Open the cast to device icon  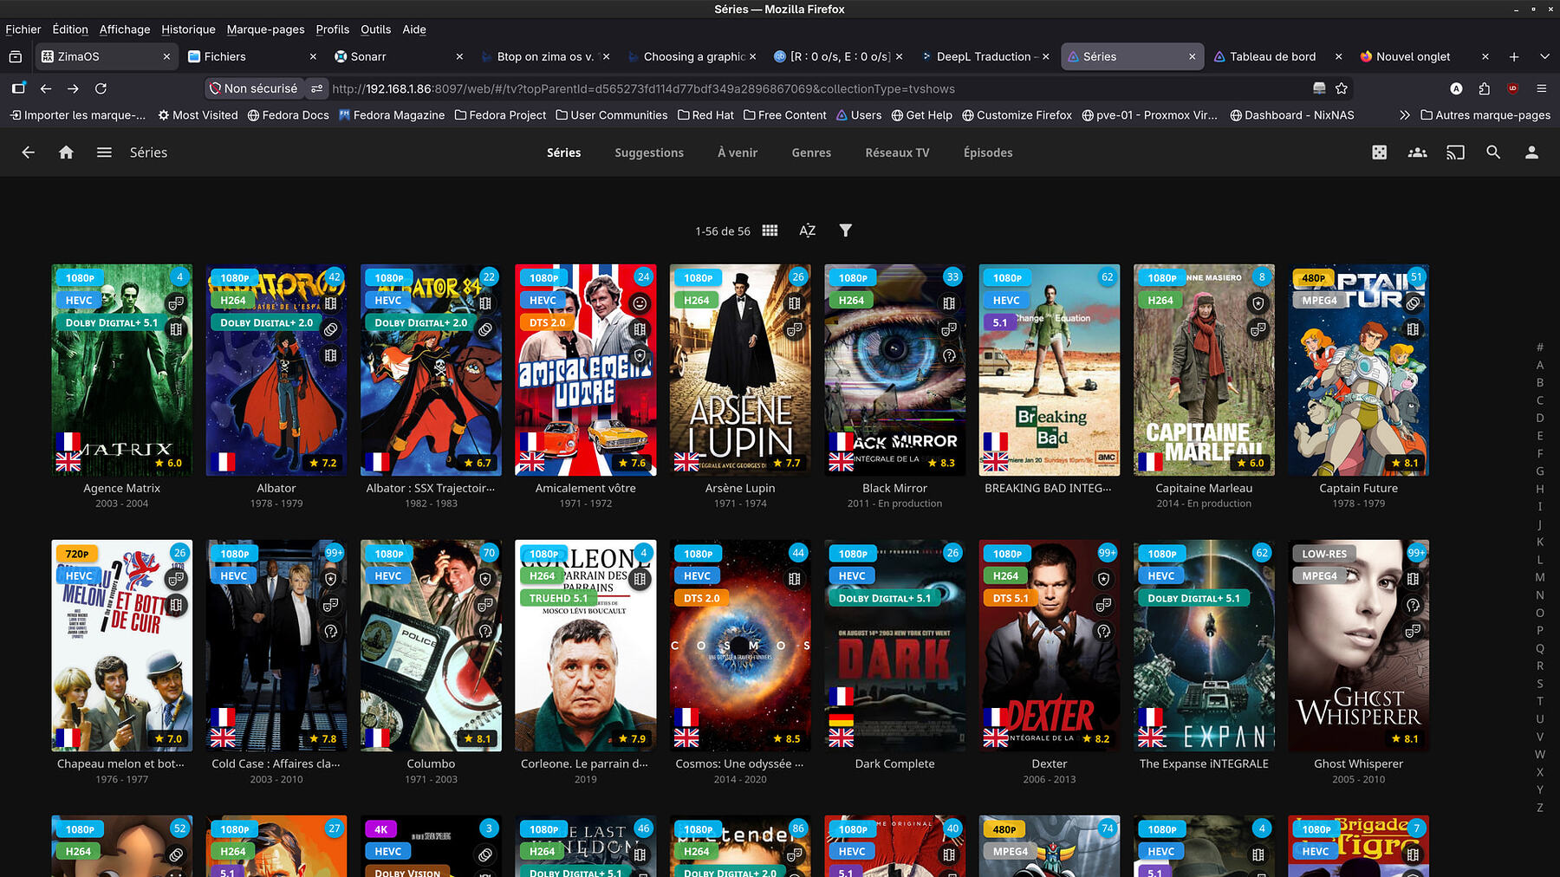click(1456, 153)
